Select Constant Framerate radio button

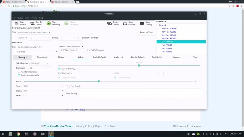[x=19, y=72]
